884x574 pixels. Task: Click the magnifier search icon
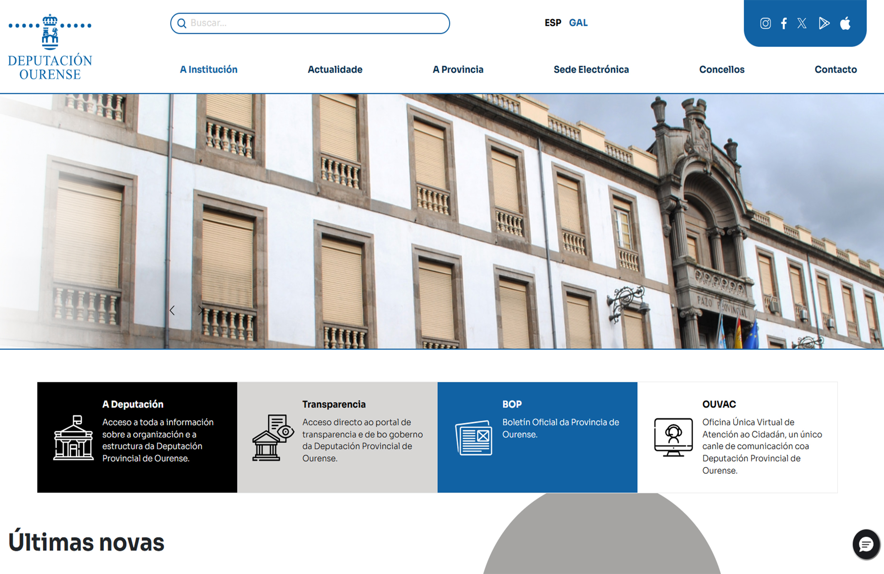pos(182,24)
